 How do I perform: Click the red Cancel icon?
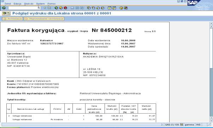(65, 8)
